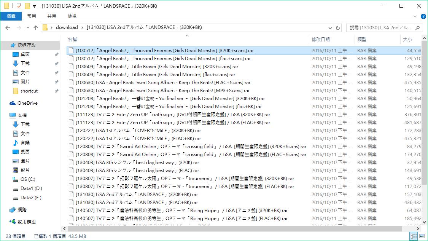Click file icon of 一番の宝物 [flac+BK].rar
This screenshot has width=428, height=241.
pos(71,107)
